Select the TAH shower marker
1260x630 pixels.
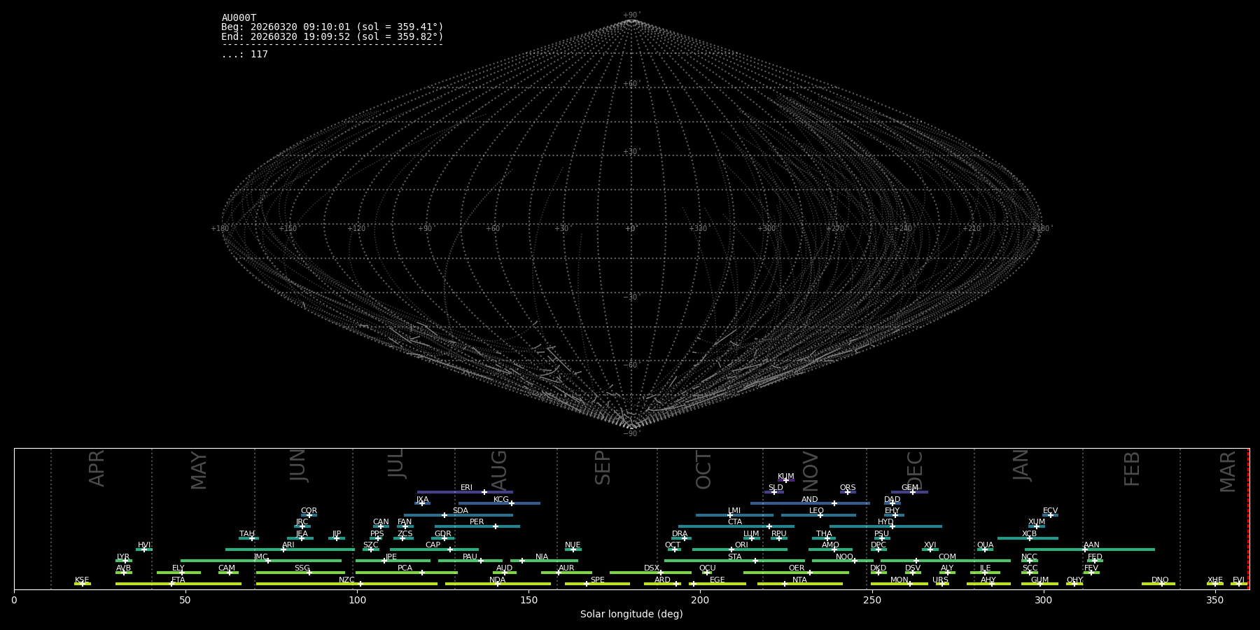tap(252, 538)
